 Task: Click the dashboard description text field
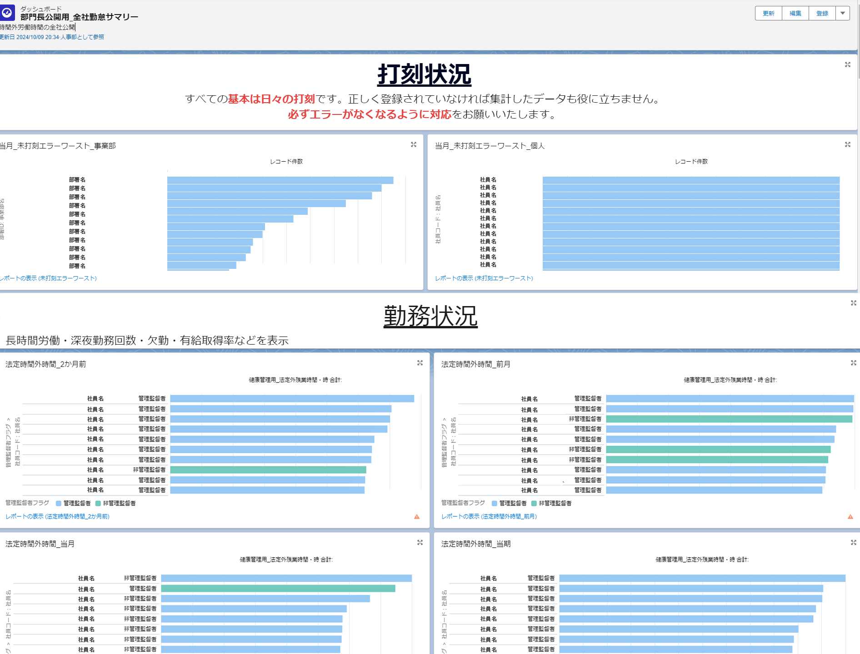(x=37, y=27)
